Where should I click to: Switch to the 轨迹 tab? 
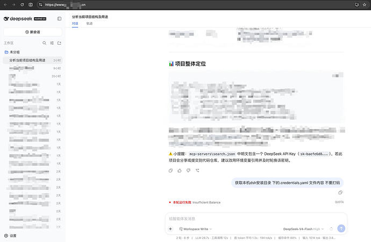coord(89,24)
